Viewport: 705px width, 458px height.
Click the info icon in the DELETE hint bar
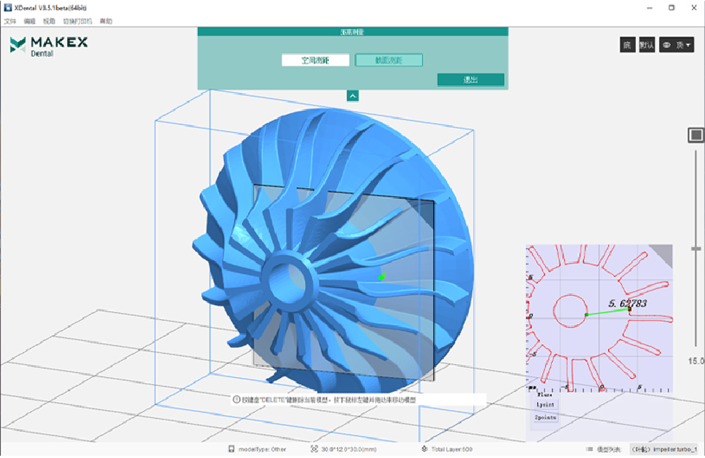point(236,400)
